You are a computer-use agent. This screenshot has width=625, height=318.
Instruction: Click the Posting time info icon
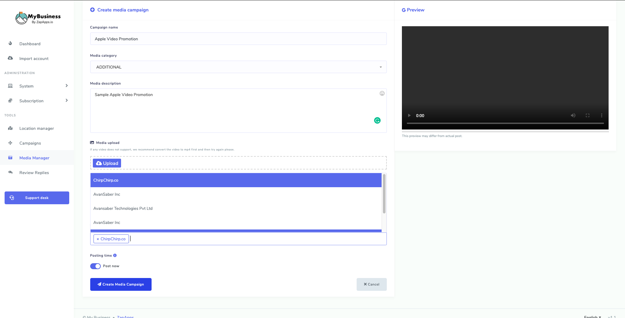click(115, 255)
